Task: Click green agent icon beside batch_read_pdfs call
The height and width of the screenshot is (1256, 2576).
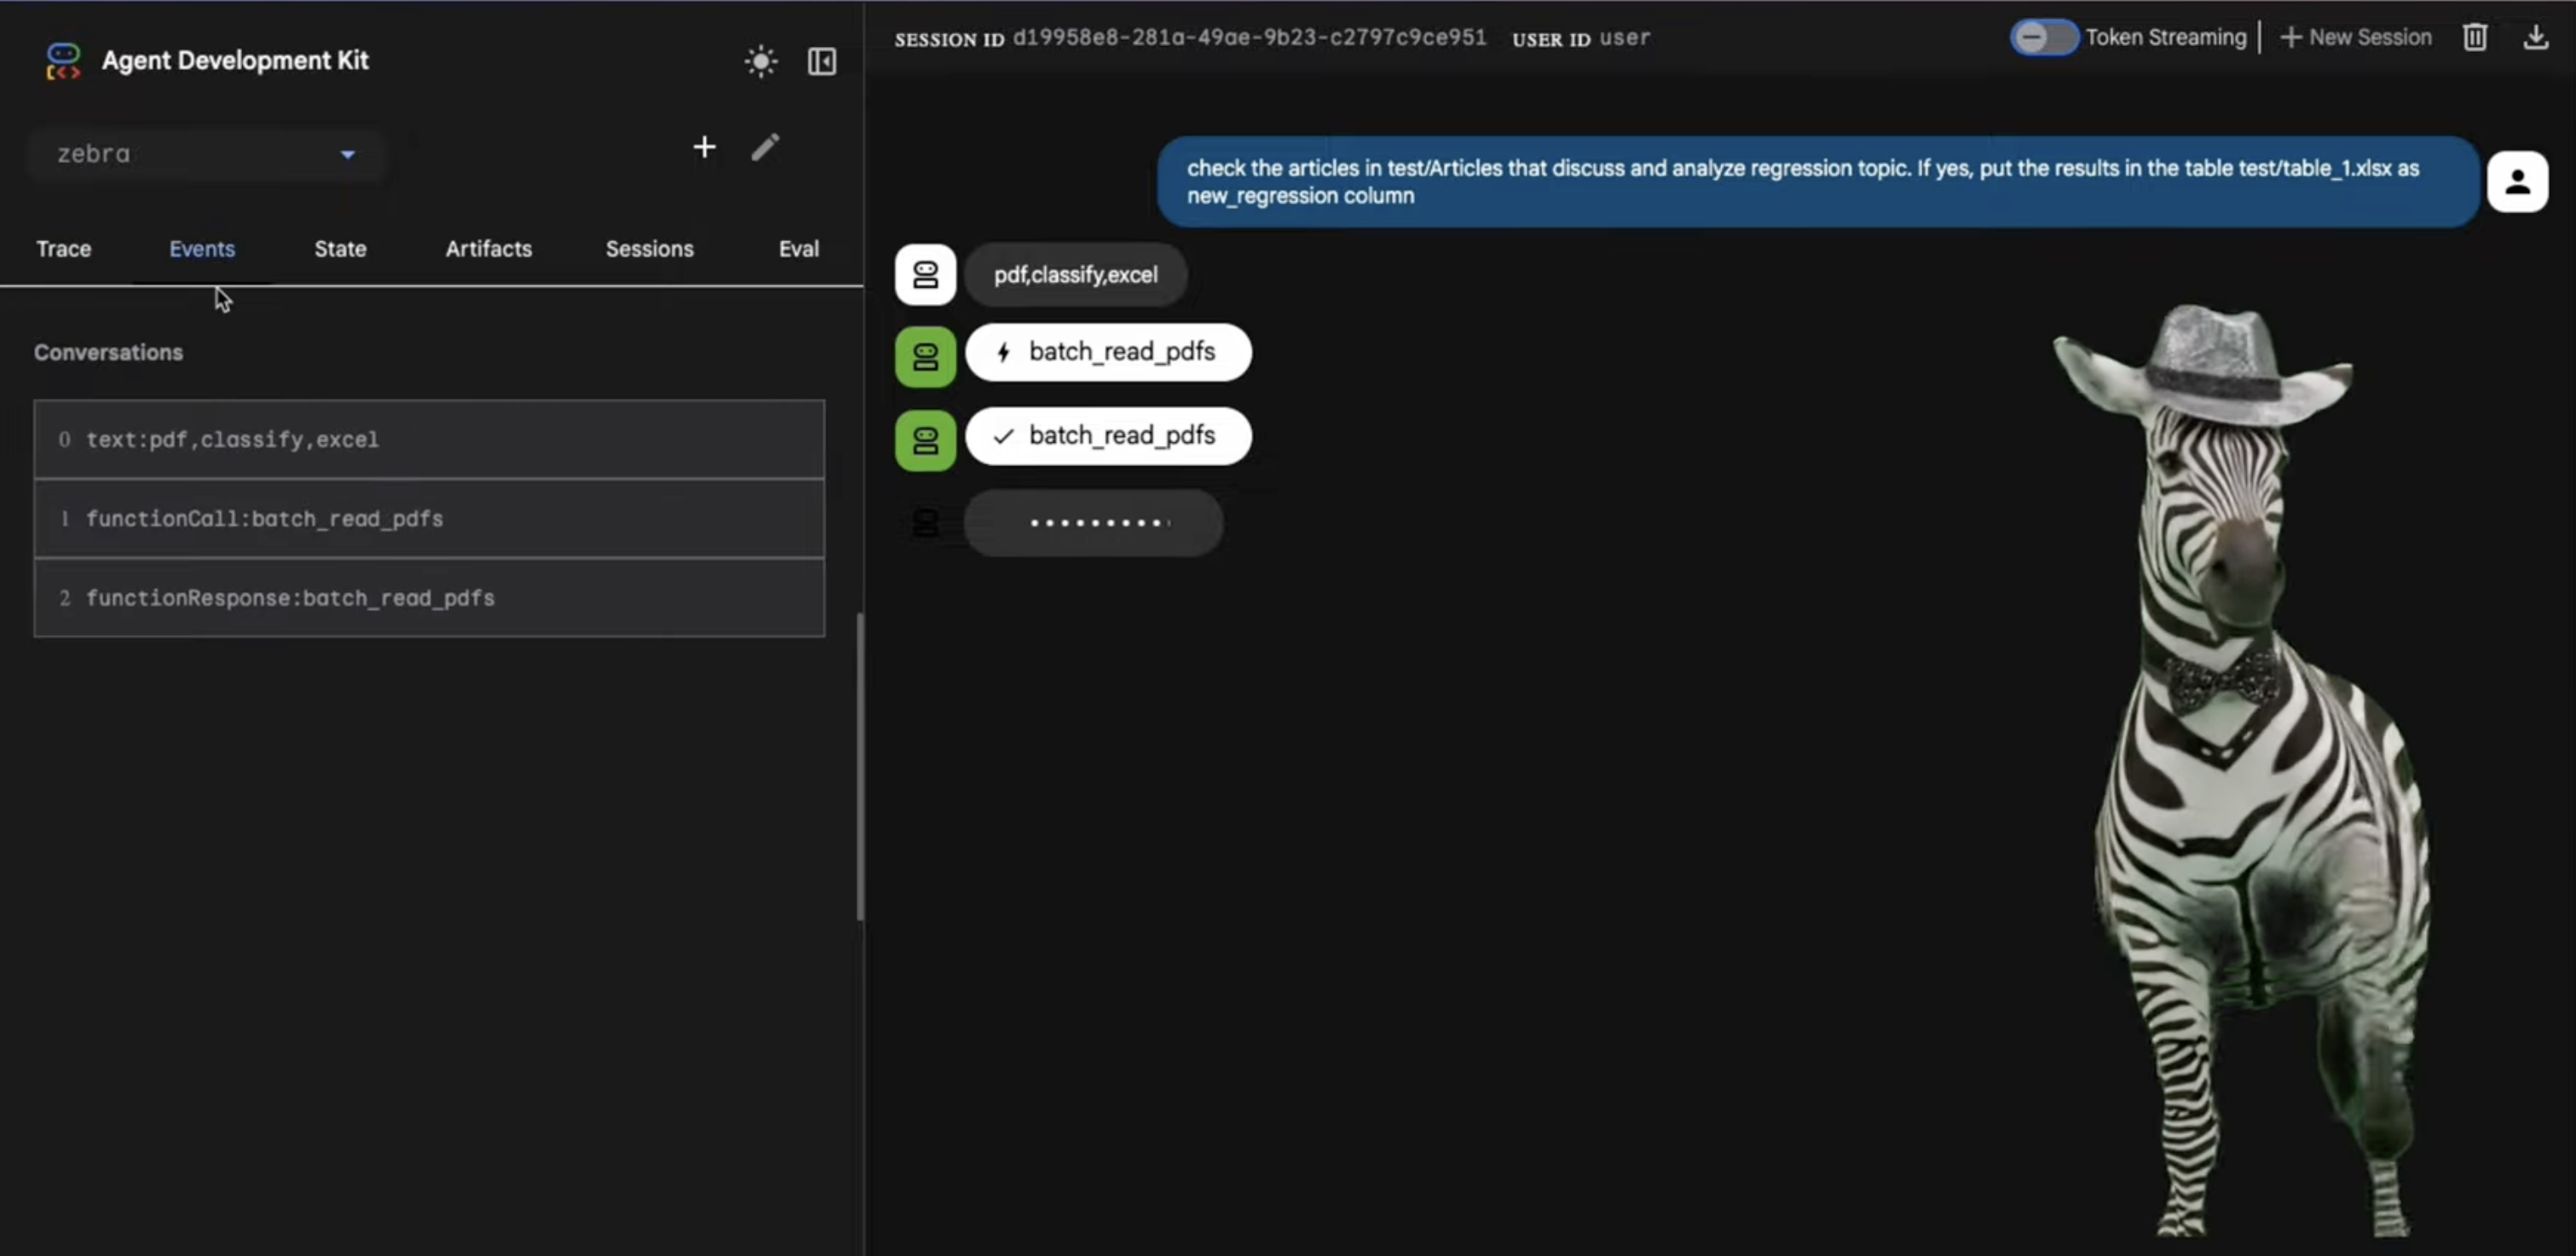Action: pyautogui.click(x=925, y=357)
